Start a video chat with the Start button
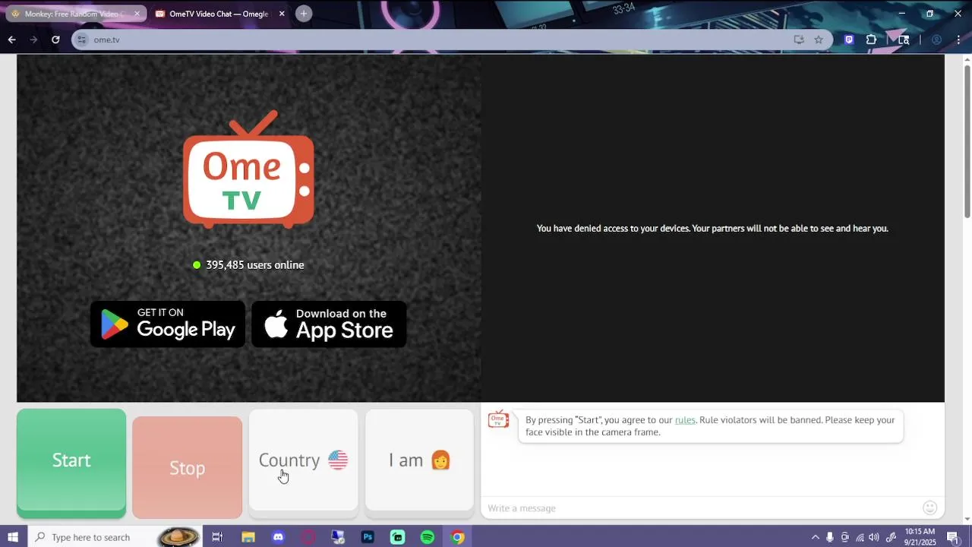 (71, 462)
